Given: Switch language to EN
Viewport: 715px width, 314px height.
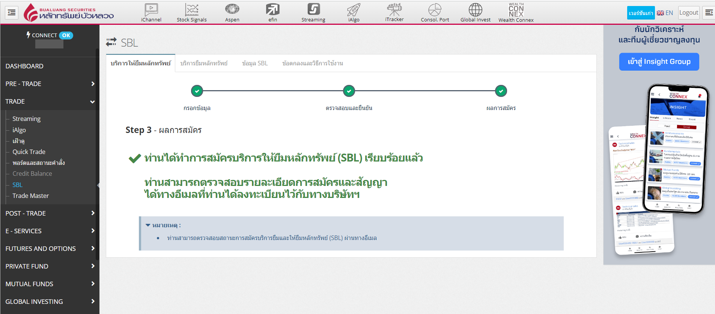Looking at the screenshot, I should (x=665, y=13).
